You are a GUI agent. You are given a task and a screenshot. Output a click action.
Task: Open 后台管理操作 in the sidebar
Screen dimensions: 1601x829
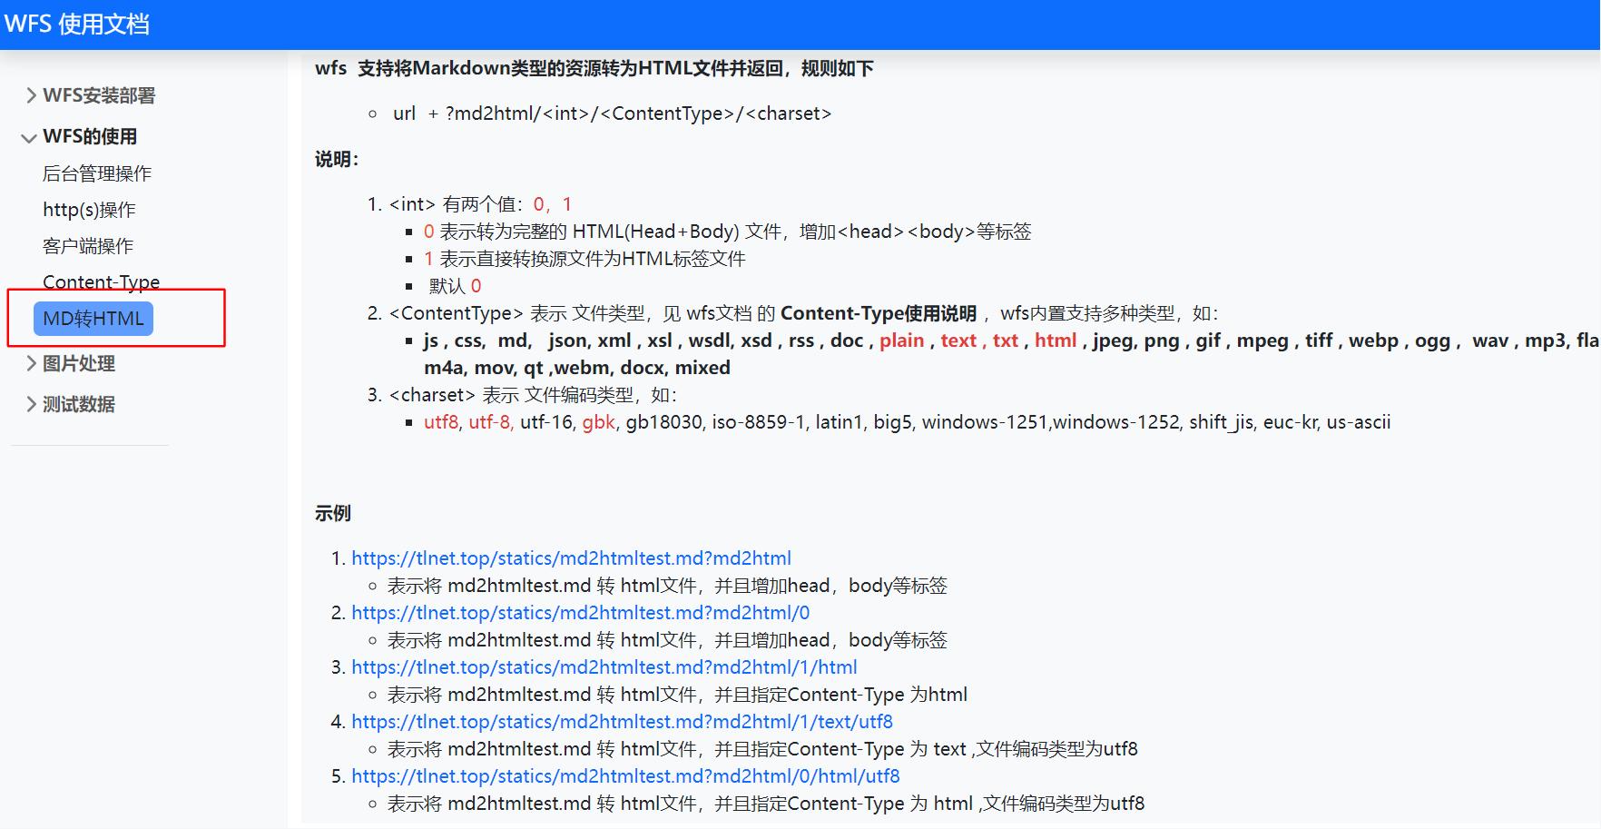tap(97, 173)
